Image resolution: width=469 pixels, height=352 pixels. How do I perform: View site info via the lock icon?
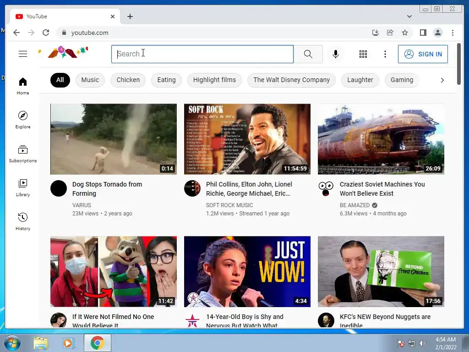point(64,33)
